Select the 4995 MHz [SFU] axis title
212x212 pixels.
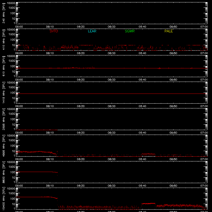click(3, 145)
